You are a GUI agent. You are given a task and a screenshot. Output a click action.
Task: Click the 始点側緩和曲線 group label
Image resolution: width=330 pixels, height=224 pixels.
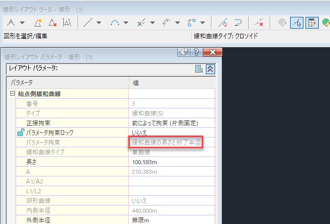pos(39,94)
